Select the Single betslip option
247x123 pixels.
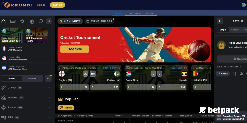coord(223,30)
